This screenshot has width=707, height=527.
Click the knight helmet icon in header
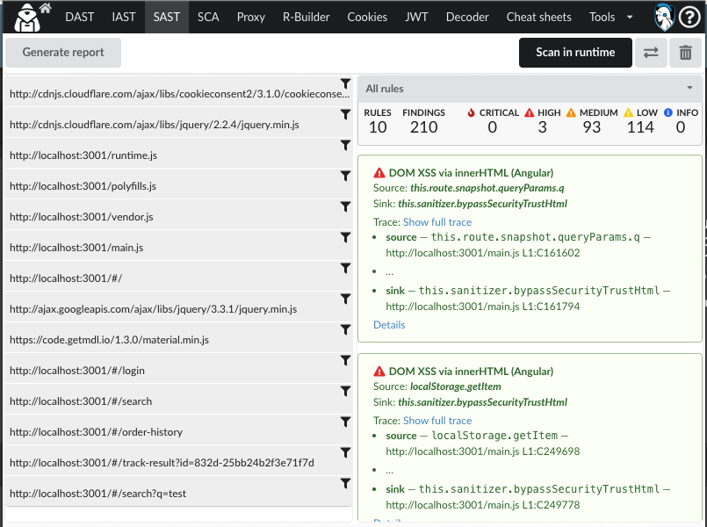665,18
